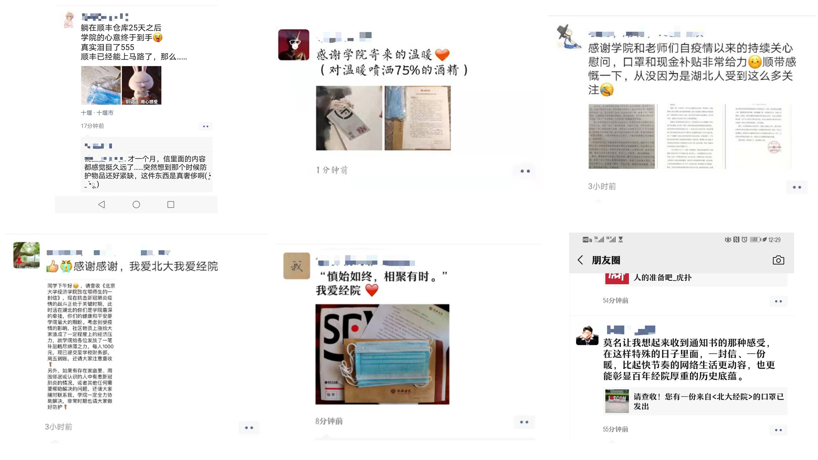Open the long text screenshot about 北京大学经济学院
Viewport: 818px width, 460px height.
pos(81,346)
